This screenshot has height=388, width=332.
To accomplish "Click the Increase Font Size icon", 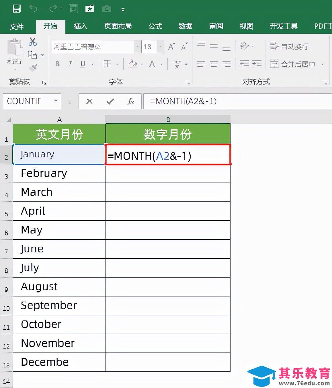I will click(x=171, y=46).
